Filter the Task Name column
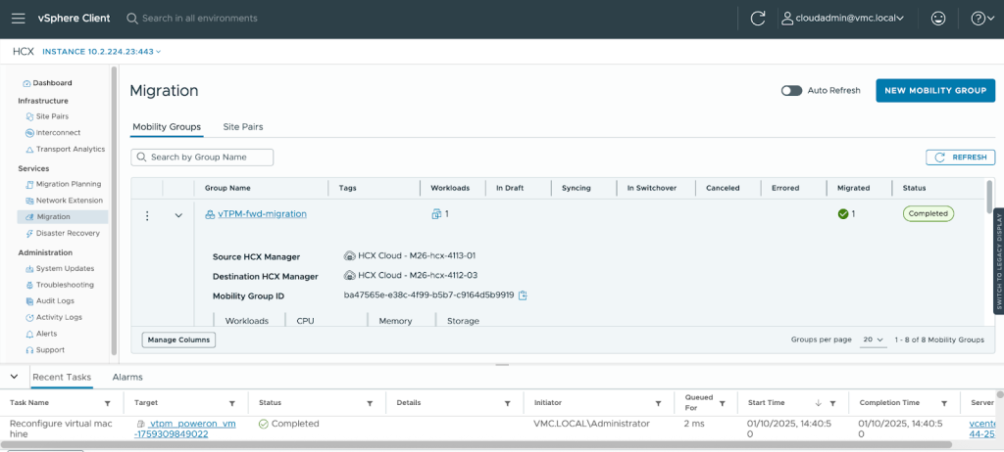Screen dimensions: 1004x452 tap(108, 403)
